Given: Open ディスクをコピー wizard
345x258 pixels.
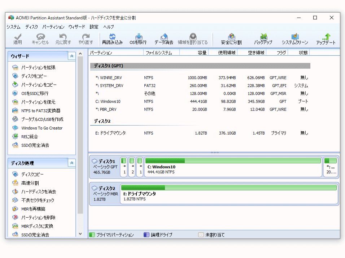Looking at the screenshot, I should pyautogui.click(x=30, y=76).
